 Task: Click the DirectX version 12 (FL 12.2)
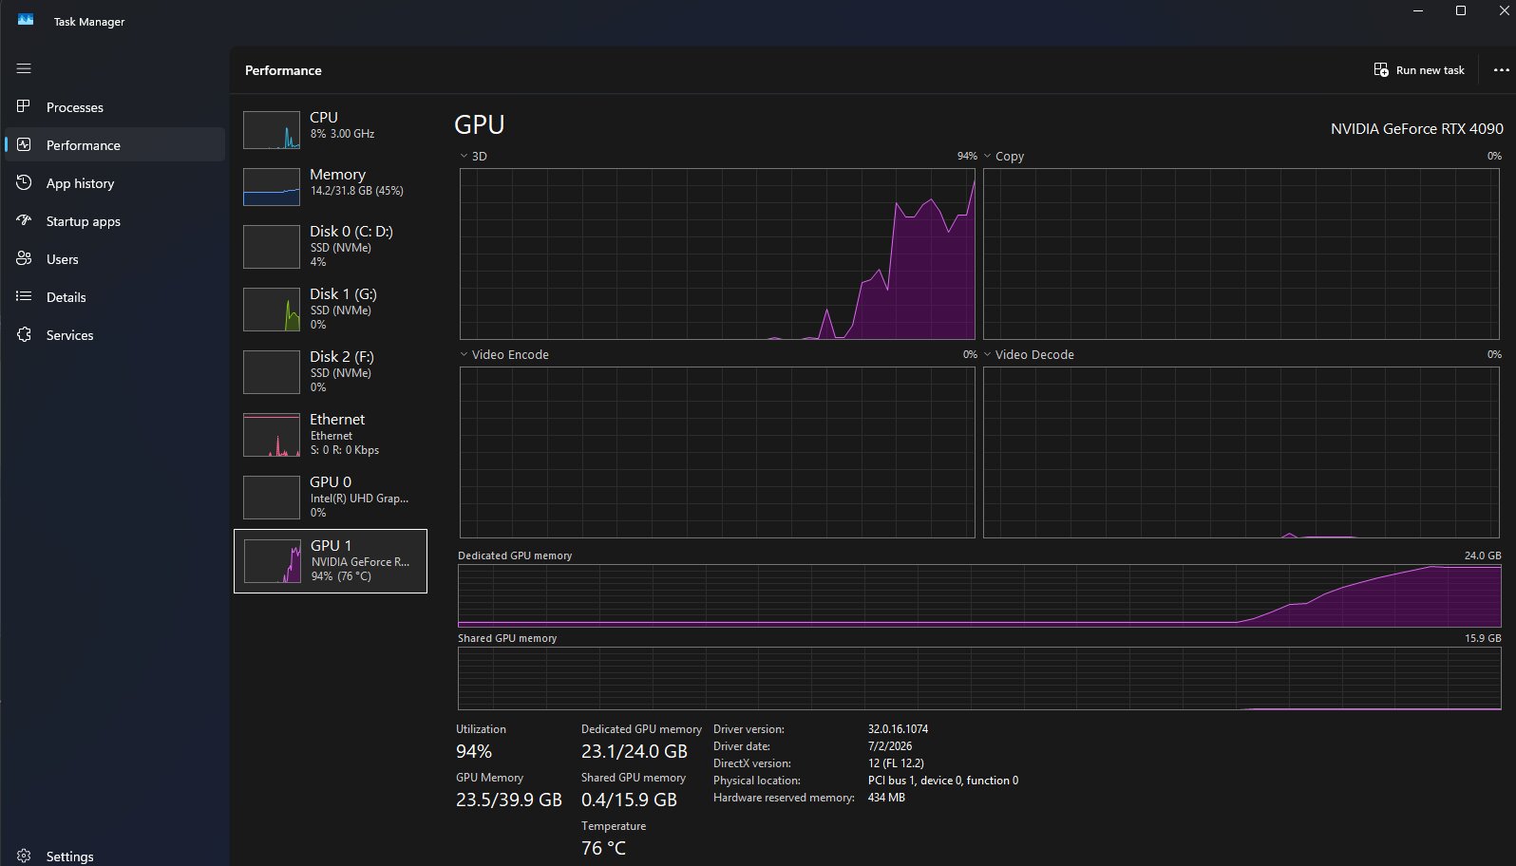point(896,763)
